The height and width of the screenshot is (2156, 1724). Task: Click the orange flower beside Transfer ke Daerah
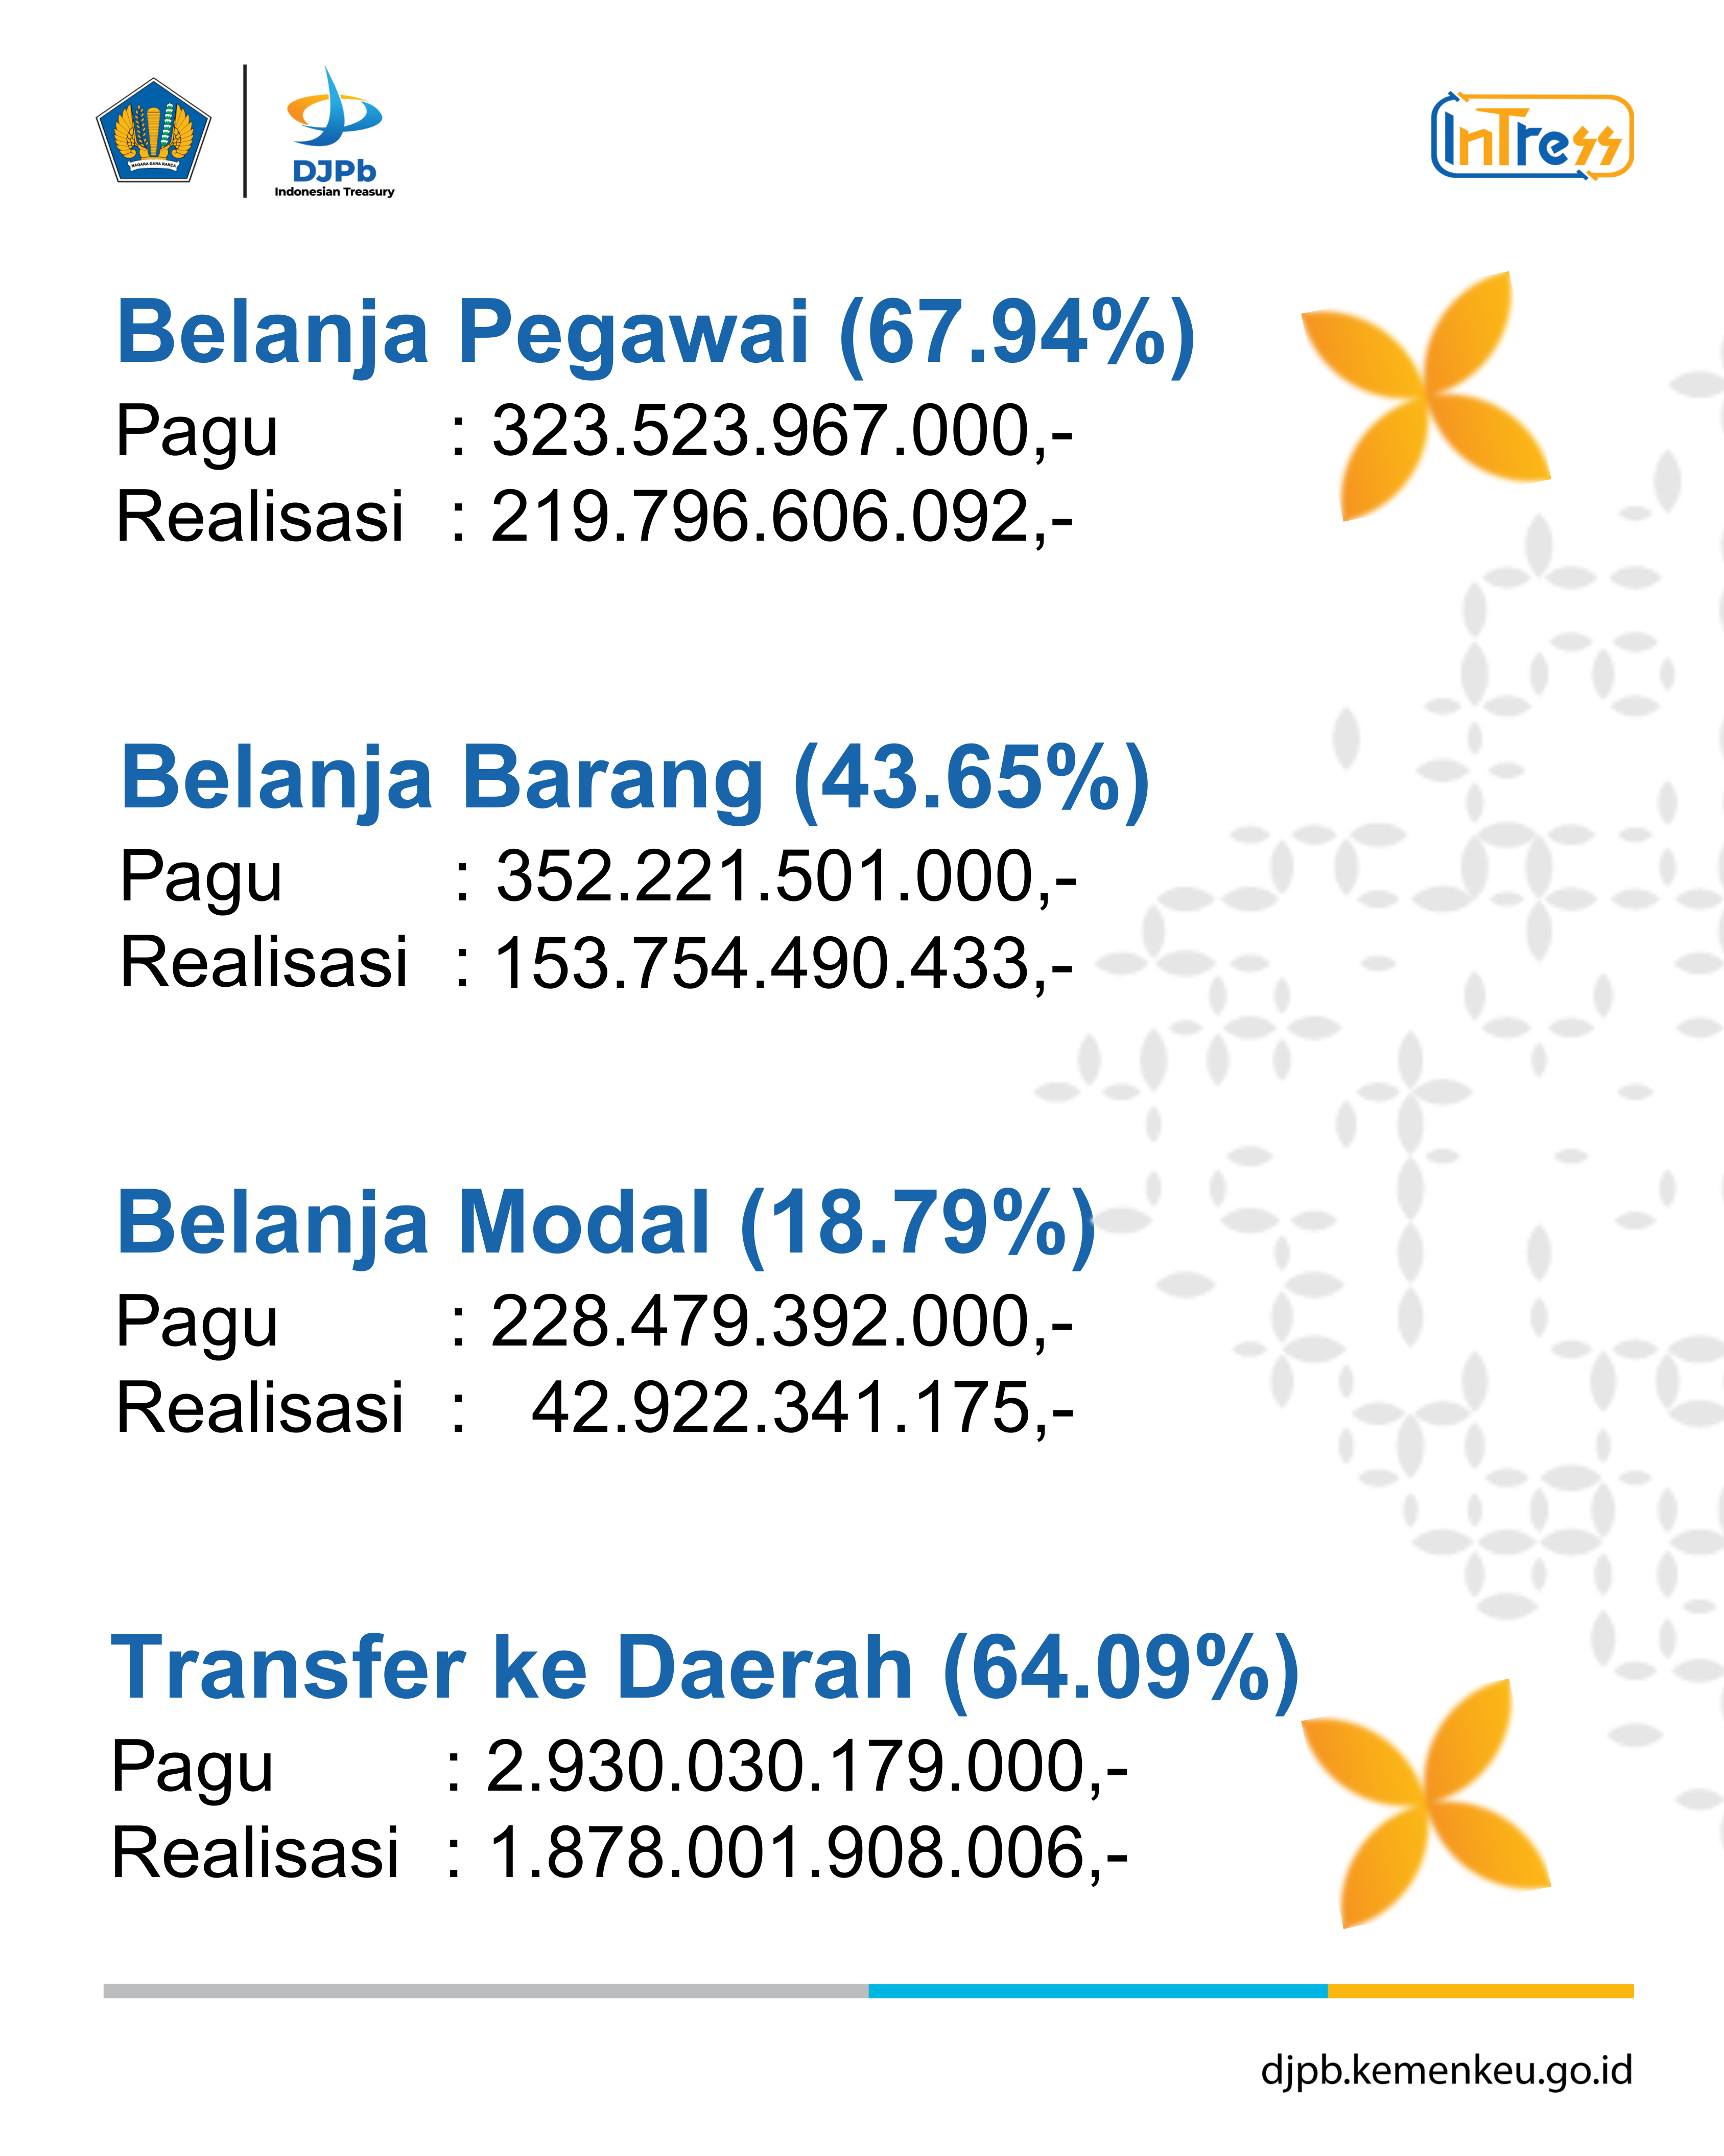(1425, 1802)
